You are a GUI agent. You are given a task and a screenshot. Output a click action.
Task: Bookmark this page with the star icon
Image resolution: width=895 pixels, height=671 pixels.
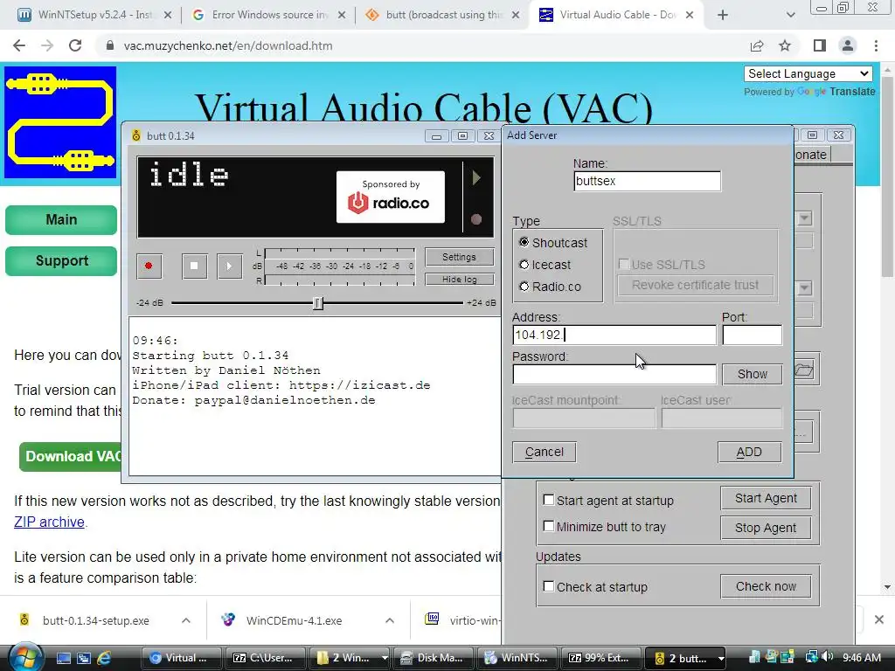click(x=785, y=45)
